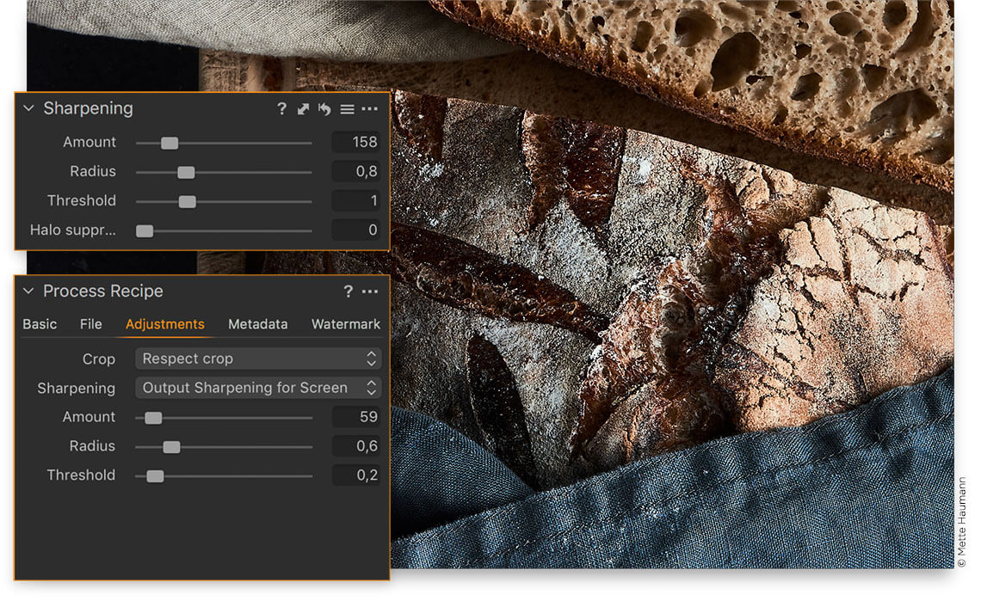Click the Sharpening Threshold slider handle

(x=187, y=201)
